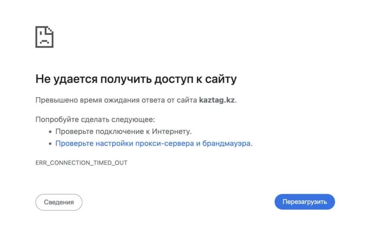Viewport: 366px width, 243px height.
Task: Click the text Проверьте подключение к Интернету
Action: coord(124,131)
